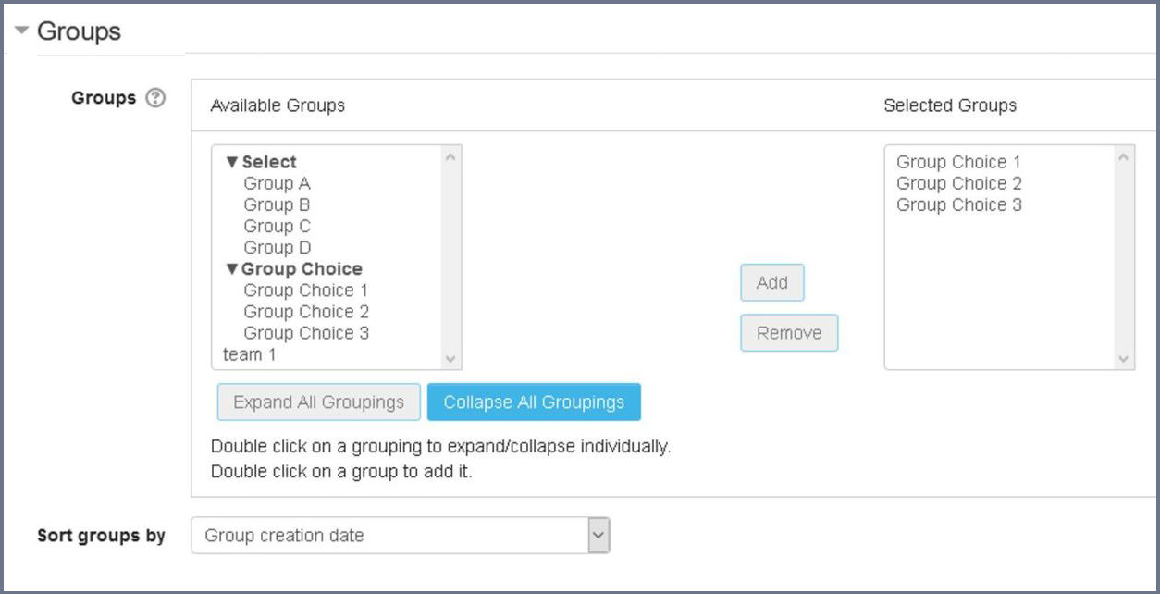Click Expand All Groupings
Image resolution: width=1160 pixels, height=594 pixels.
pos(317,402)
